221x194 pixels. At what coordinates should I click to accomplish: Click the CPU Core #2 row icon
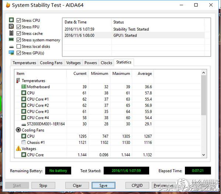(x=24, y=105)
